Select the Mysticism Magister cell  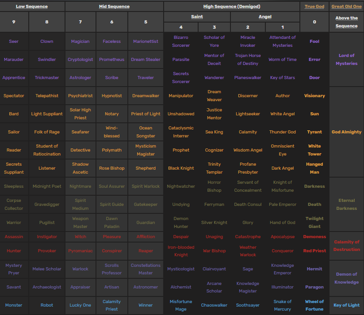tap(146, 150)
